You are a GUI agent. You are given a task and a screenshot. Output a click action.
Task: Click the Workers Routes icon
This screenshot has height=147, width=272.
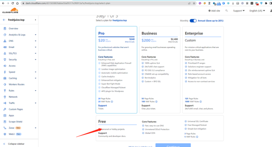[x=5, y=84]
